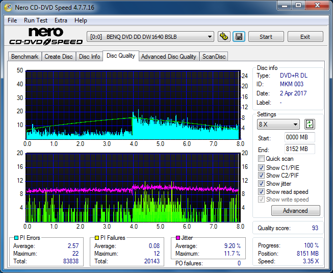Click the Jitter maximum 11.7 %

[233, 254]
